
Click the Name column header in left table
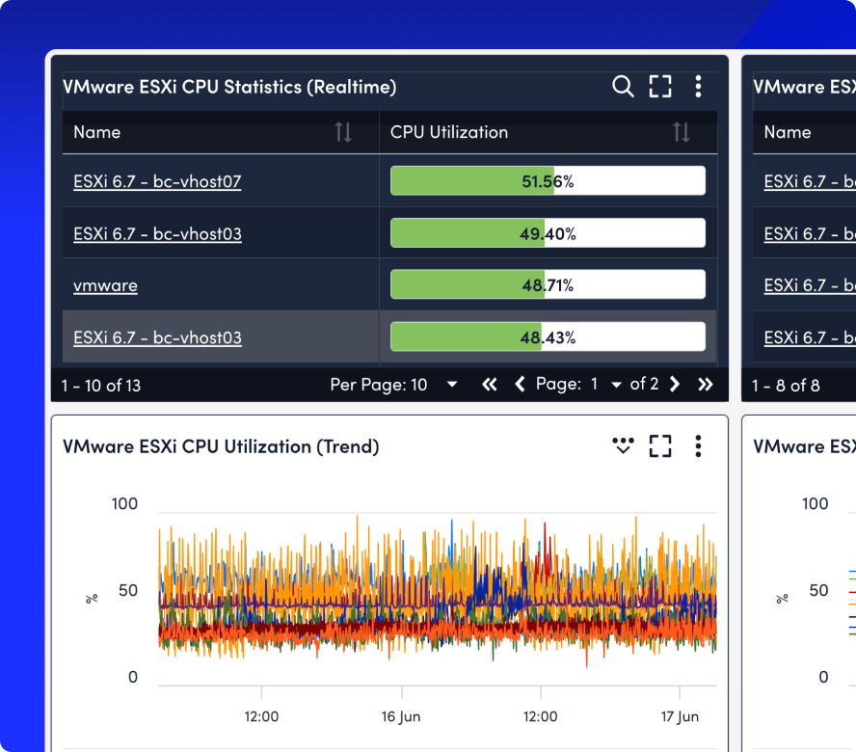[x=97, y=132]
